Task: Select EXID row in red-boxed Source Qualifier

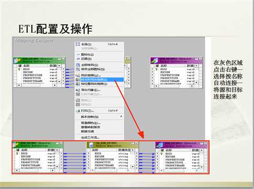Action: [x=111, y=153]
